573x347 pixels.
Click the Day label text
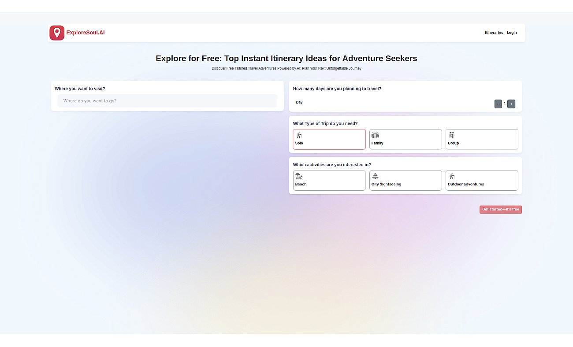[x=299, y=102]
